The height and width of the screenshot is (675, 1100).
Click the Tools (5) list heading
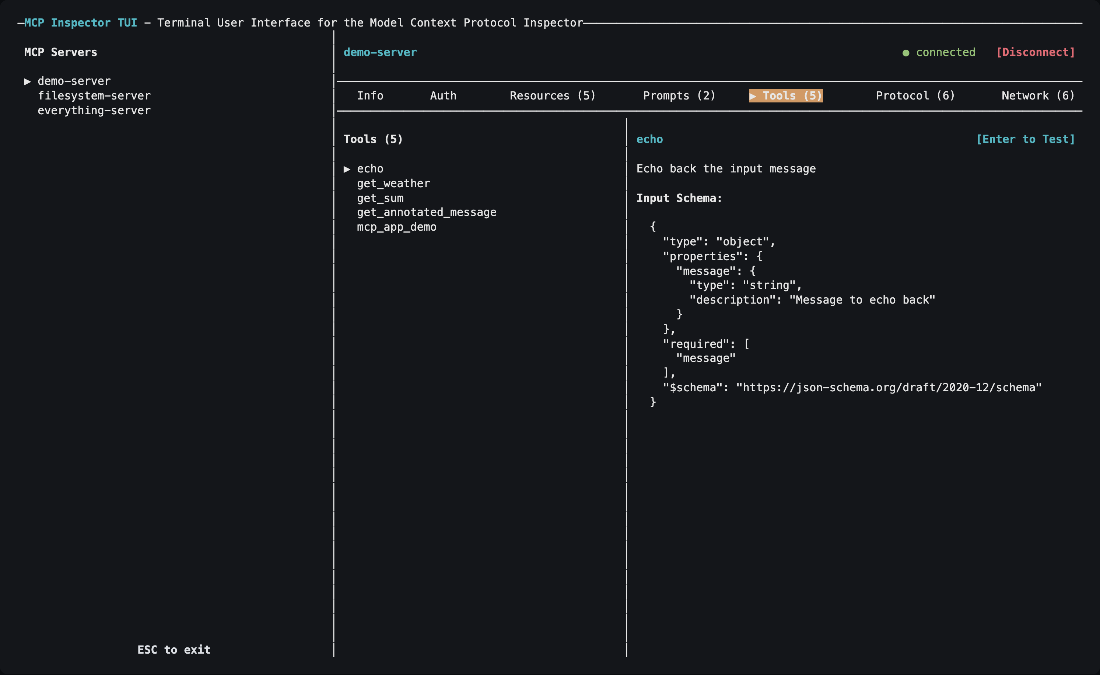[x=373, y=140]
